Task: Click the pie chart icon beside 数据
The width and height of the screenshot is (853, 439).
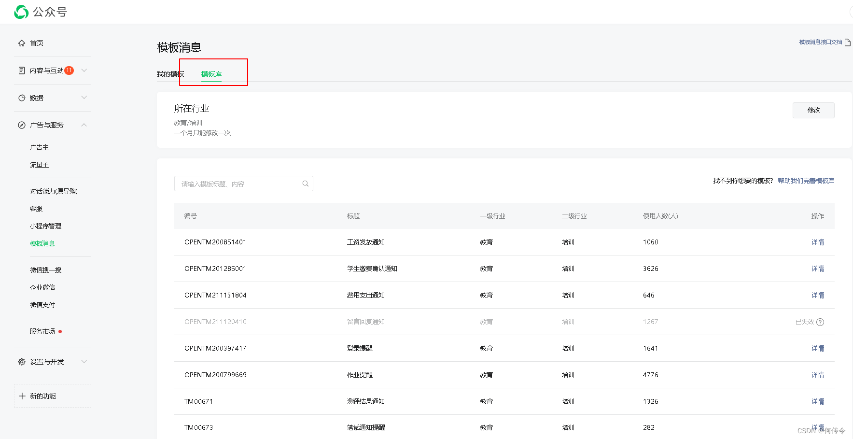Action: pos(22,98)
